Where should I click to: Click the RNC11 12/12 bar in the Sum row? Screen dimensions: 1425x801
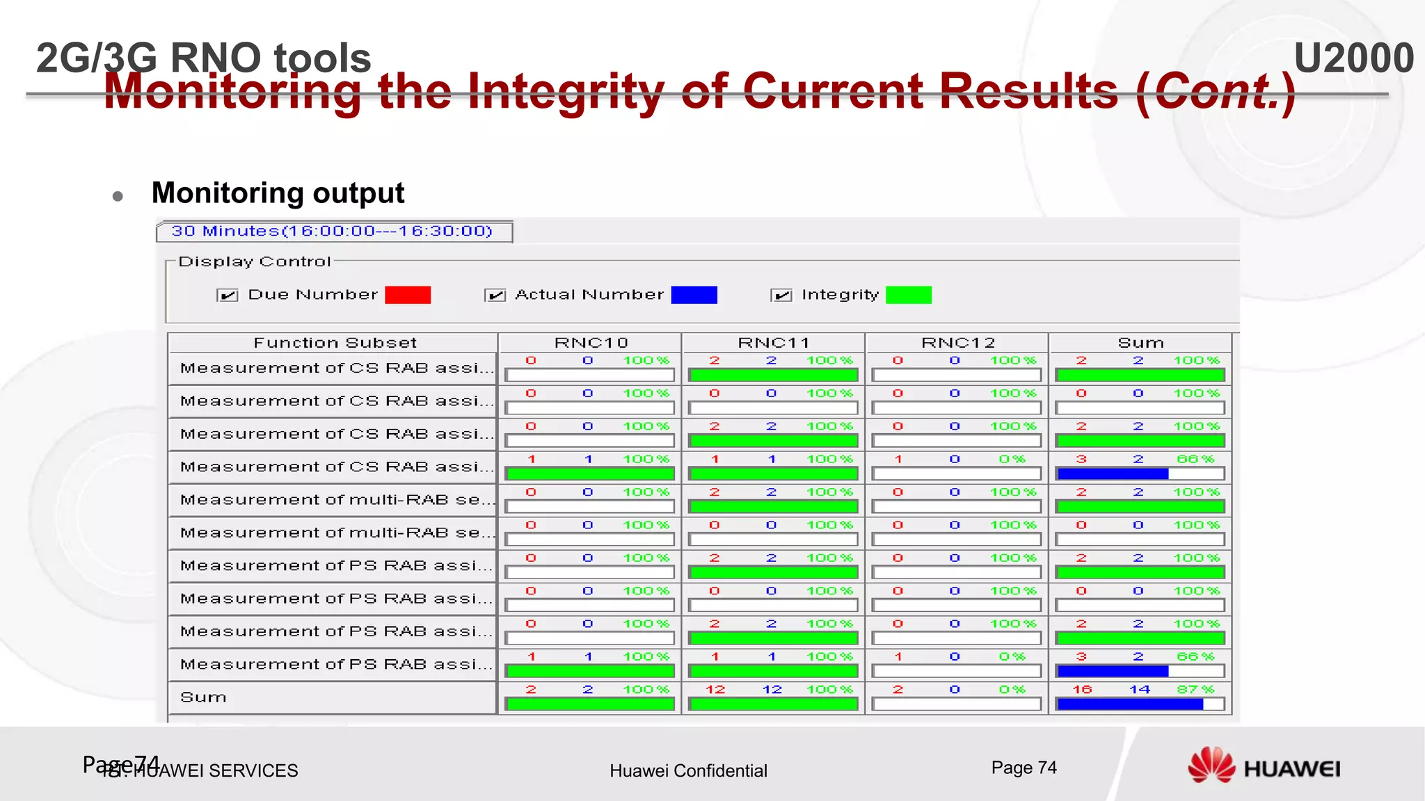point(773,704)
